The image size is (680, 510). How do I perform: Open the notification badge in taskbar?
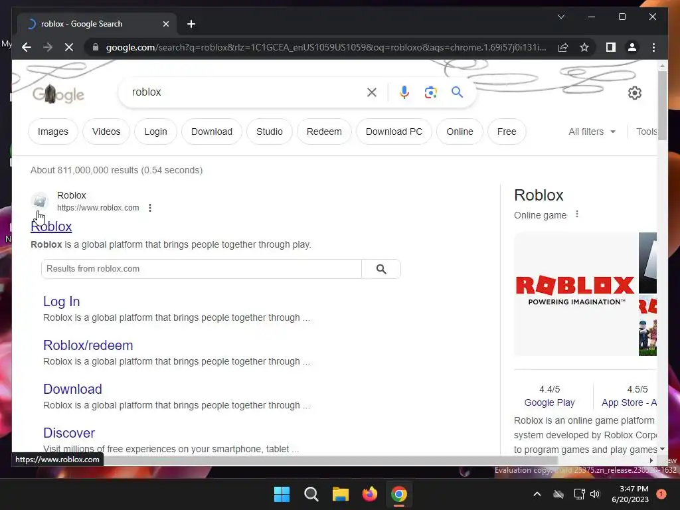coord(661,494)
